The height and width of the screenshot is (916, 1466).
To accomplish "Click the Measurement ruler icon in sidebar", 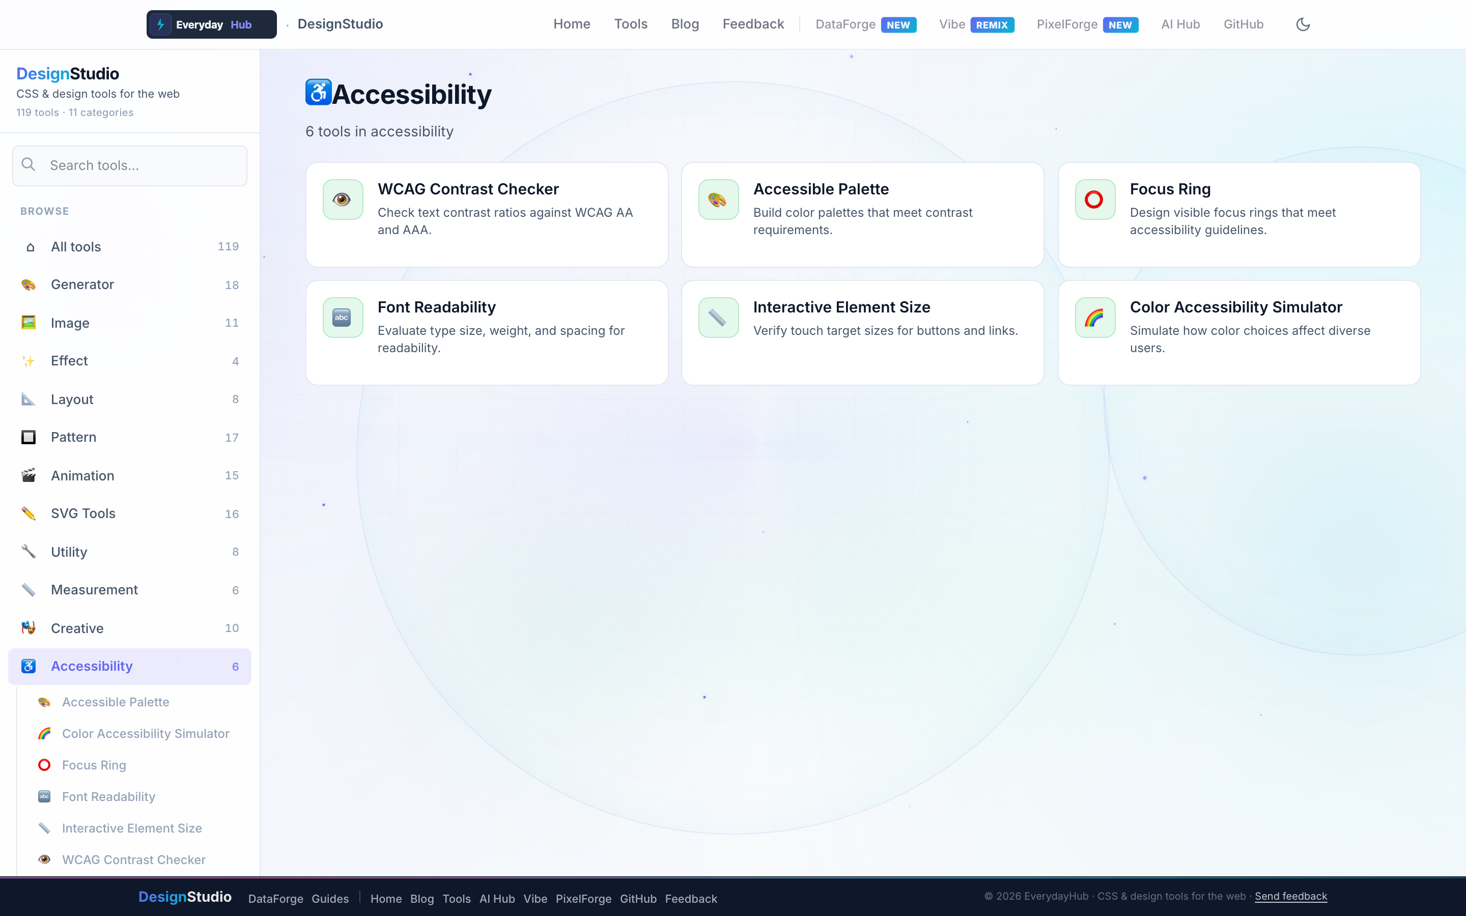I will (29, 590).
